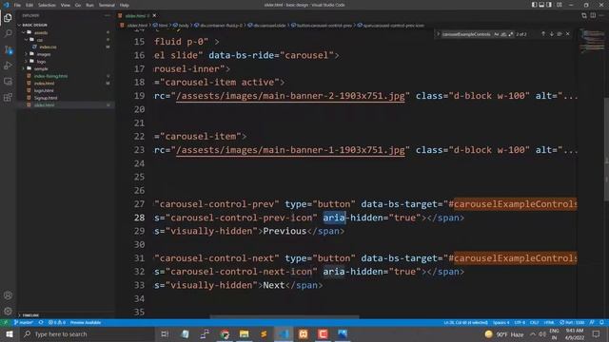Image resolution: width=609 pixels, height=342 pixels.
Task: Click the master branch in status bar
Action: [x=23, y=322]
